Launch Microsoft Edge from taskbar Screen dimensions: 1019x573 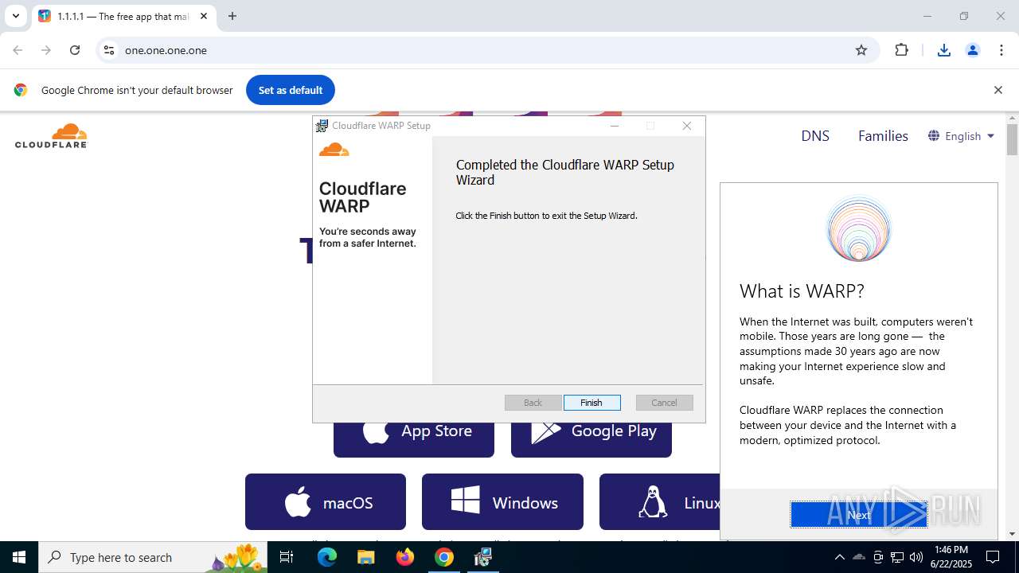[x=327, y=557]
